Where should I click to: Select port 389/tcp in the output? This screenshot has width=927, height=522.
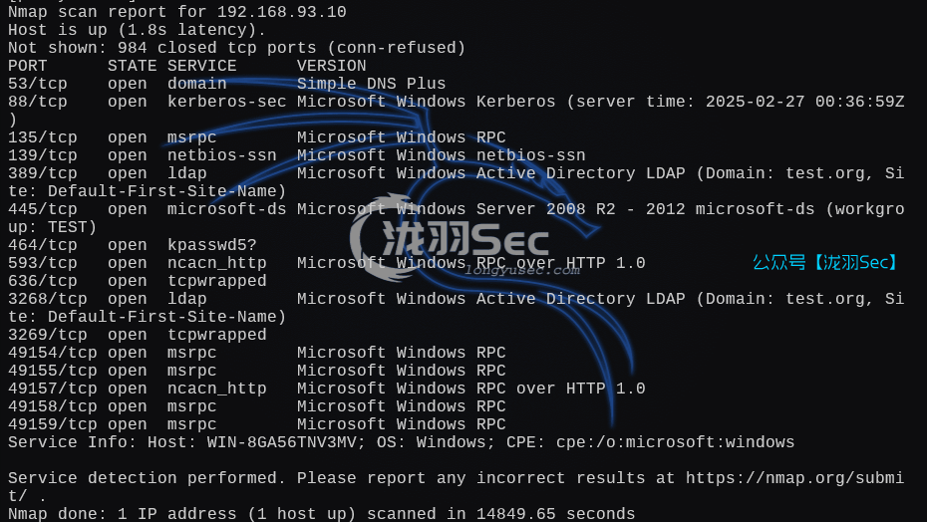coord(42,173)
